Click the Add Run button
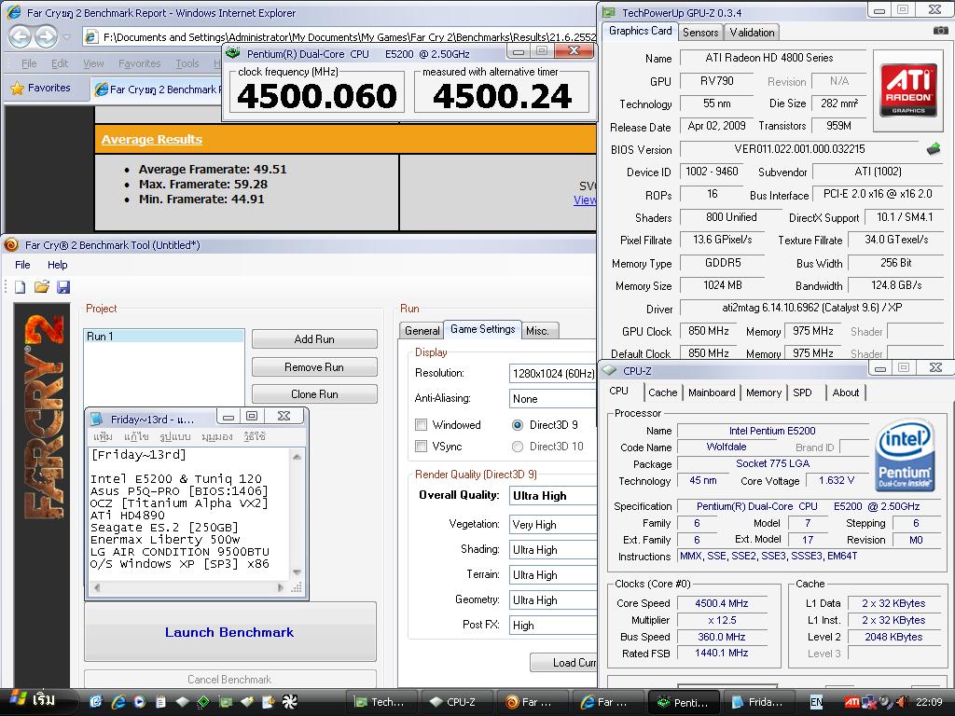Screen dimensions: 955x716 [314, 339]
